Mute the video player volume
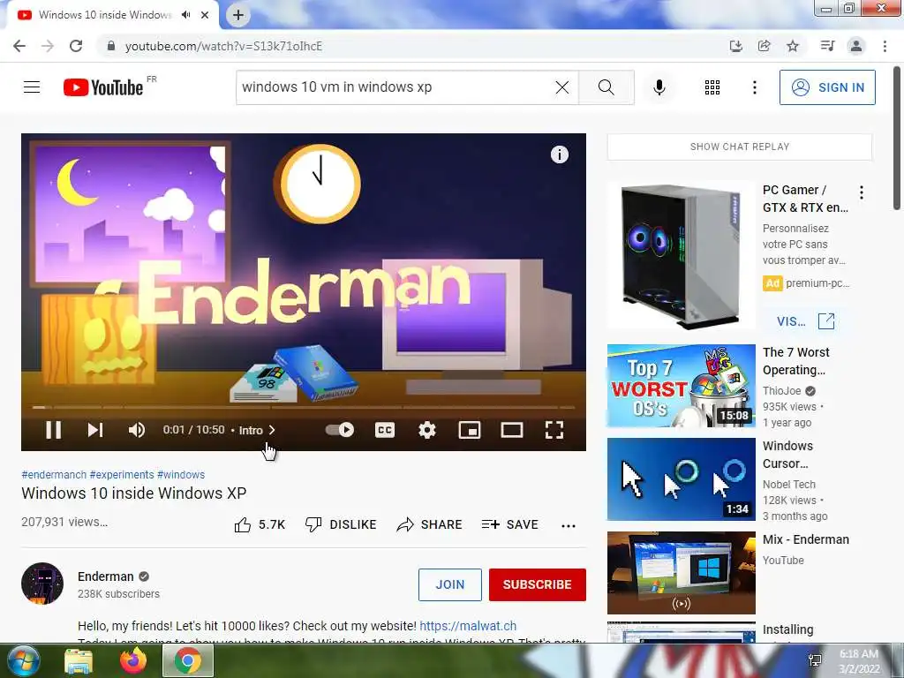Viewport: 904px width, 678px height. click(137, 430)
